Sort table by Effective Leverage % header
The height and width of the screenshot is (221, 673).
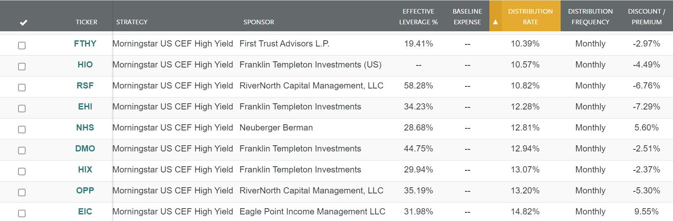tap(418, 16)
